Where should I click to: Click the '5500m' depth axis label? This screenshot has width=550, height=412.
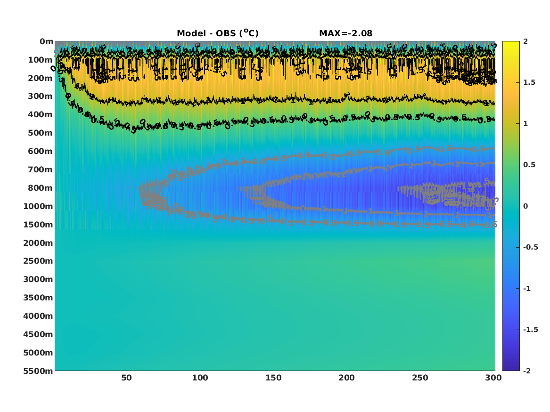click(x=38, y=371)
